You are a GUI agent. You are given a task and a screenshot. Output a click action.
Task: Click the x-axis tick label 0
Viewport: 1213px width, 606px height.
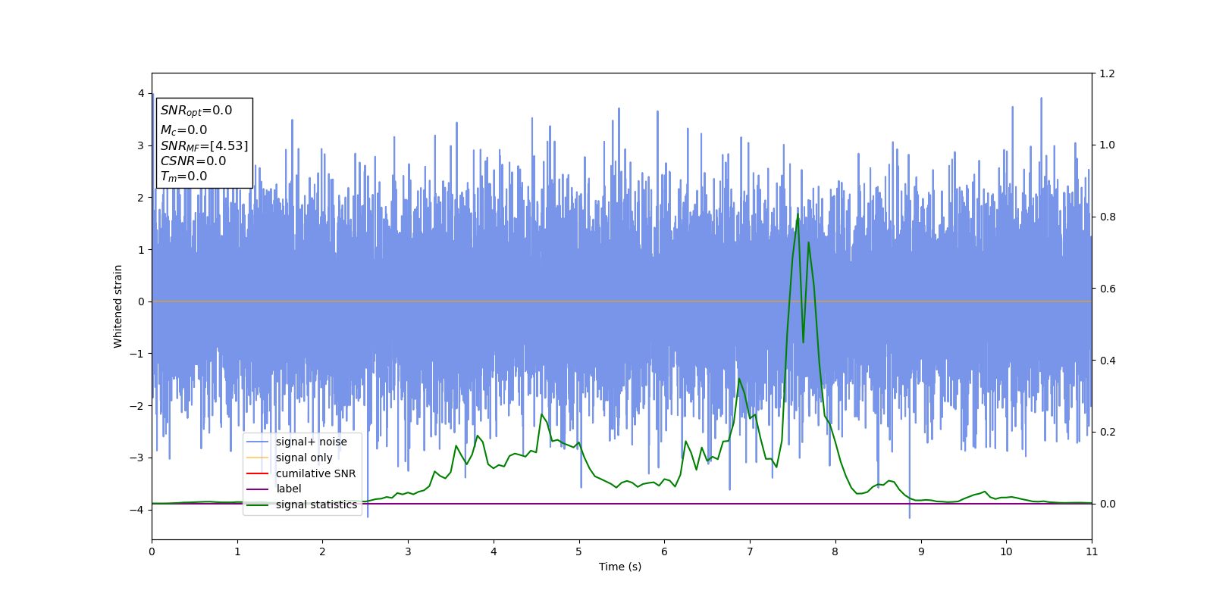point(152,551)
